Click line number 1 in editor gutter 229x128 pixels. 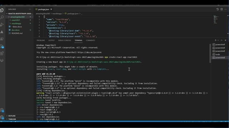pyautogui.click(x=39, y=17)
